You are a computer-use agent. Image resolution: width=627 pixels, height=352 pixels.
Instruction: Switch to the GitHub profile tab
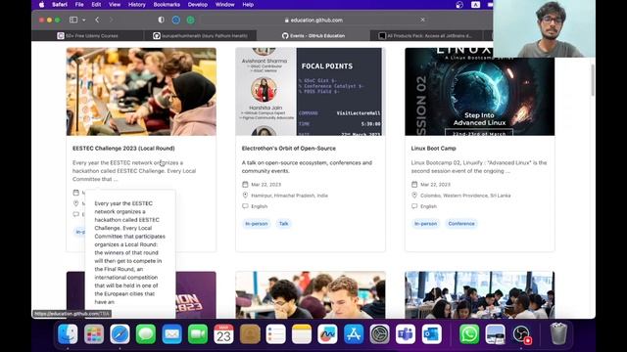200,35
